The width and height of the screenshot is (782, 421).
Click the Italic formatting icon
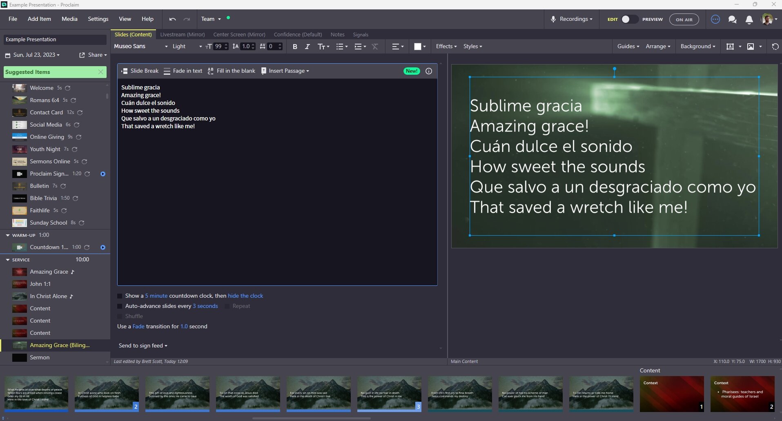[x=307, y=47]
